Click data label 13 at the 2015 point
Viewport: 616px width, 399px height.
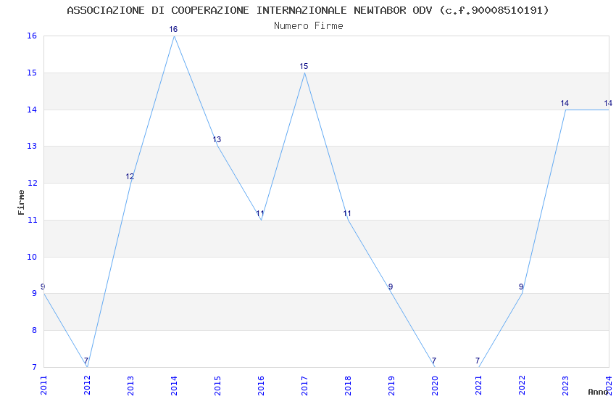click(x=217, y=139)
